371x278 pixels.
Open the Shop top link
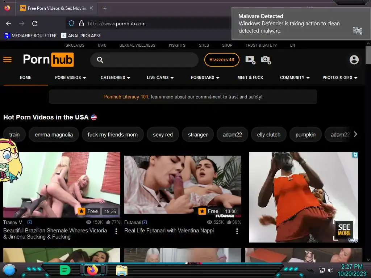(227, 45)
